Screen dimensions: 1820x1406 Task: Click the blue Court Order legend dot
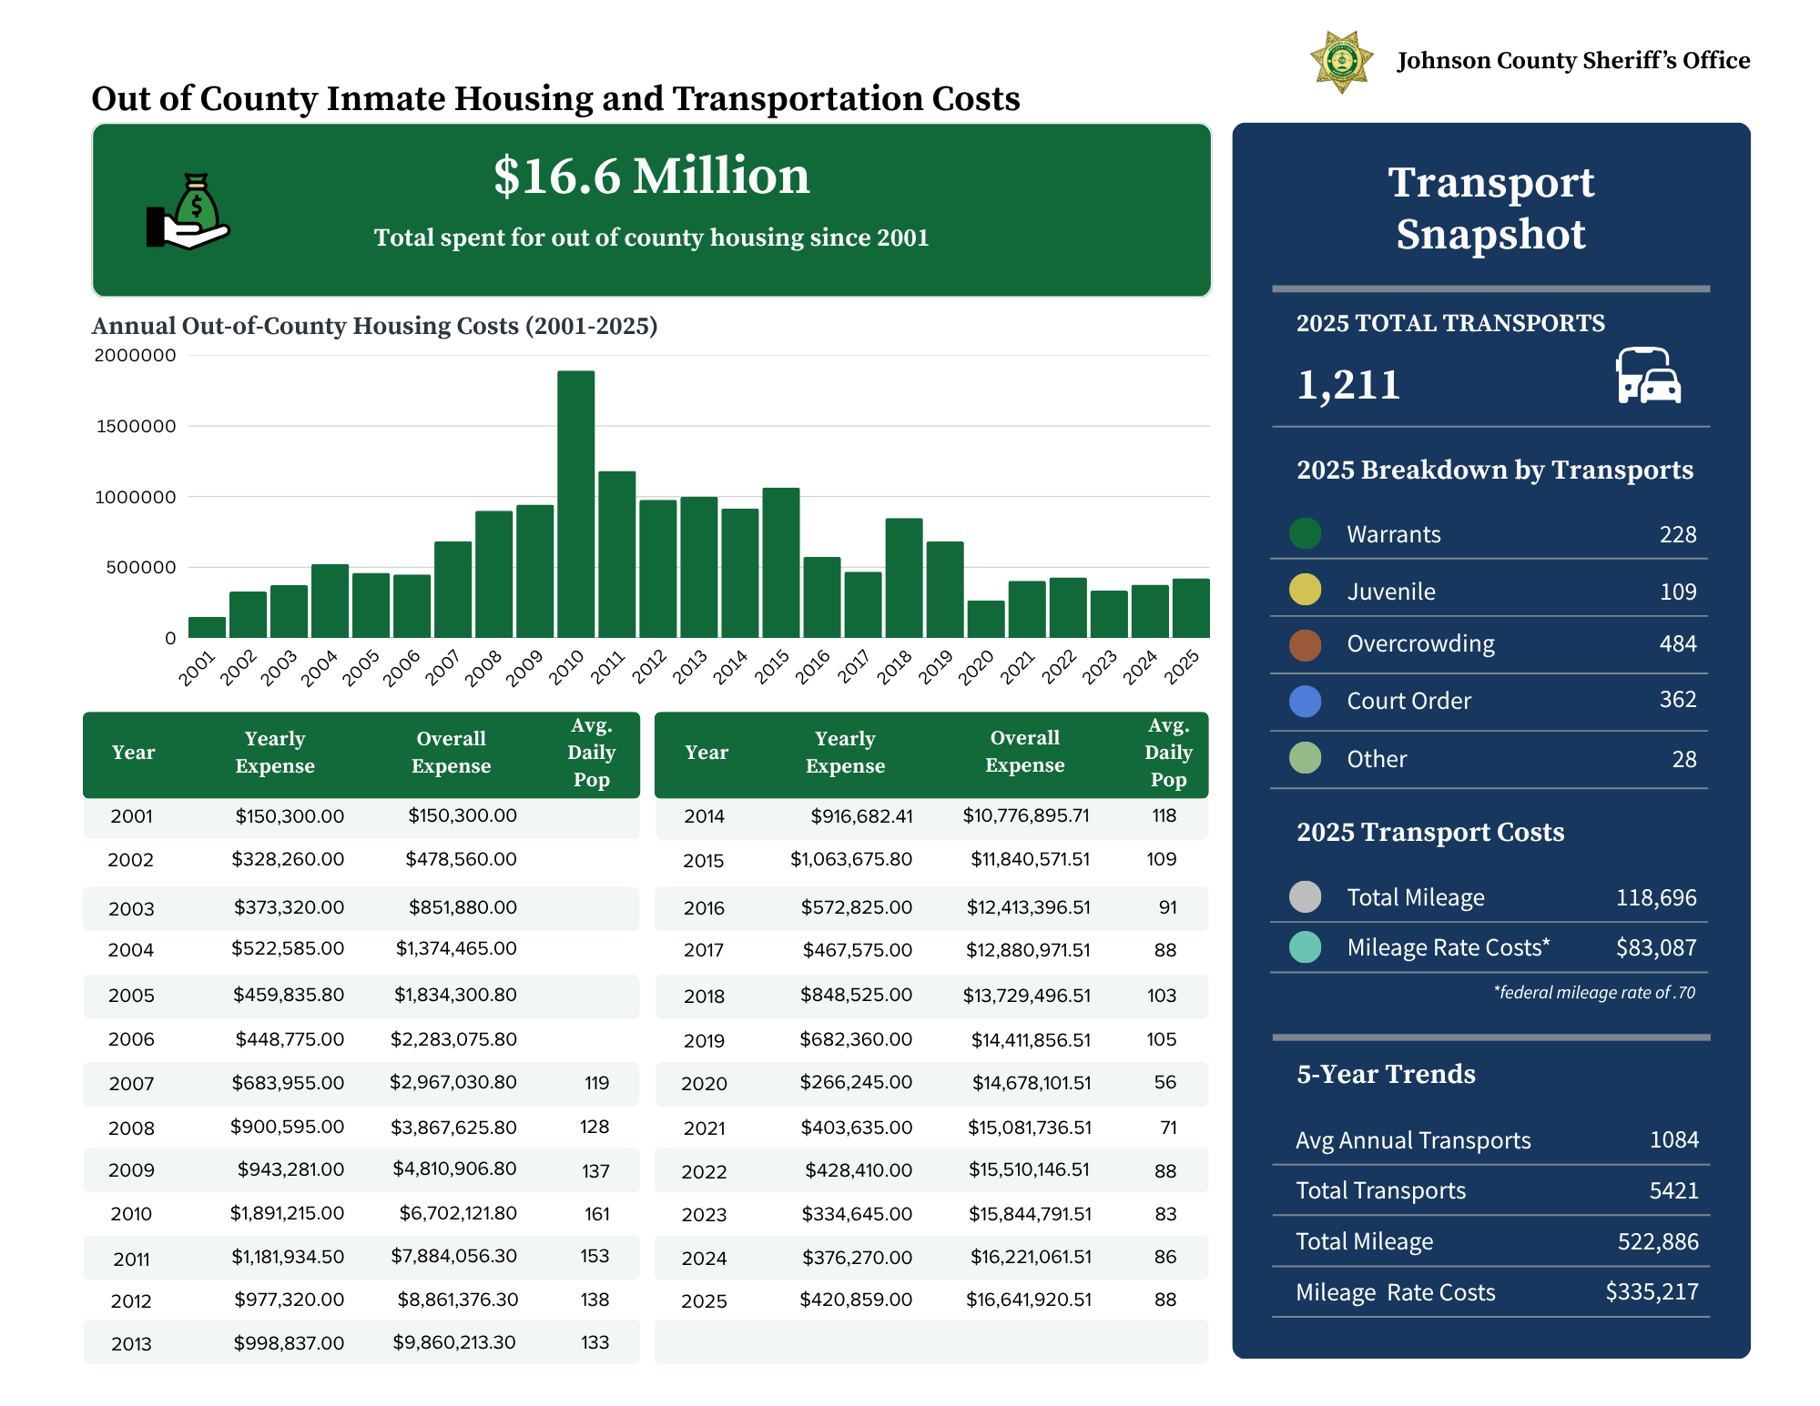coord(1306,701)
